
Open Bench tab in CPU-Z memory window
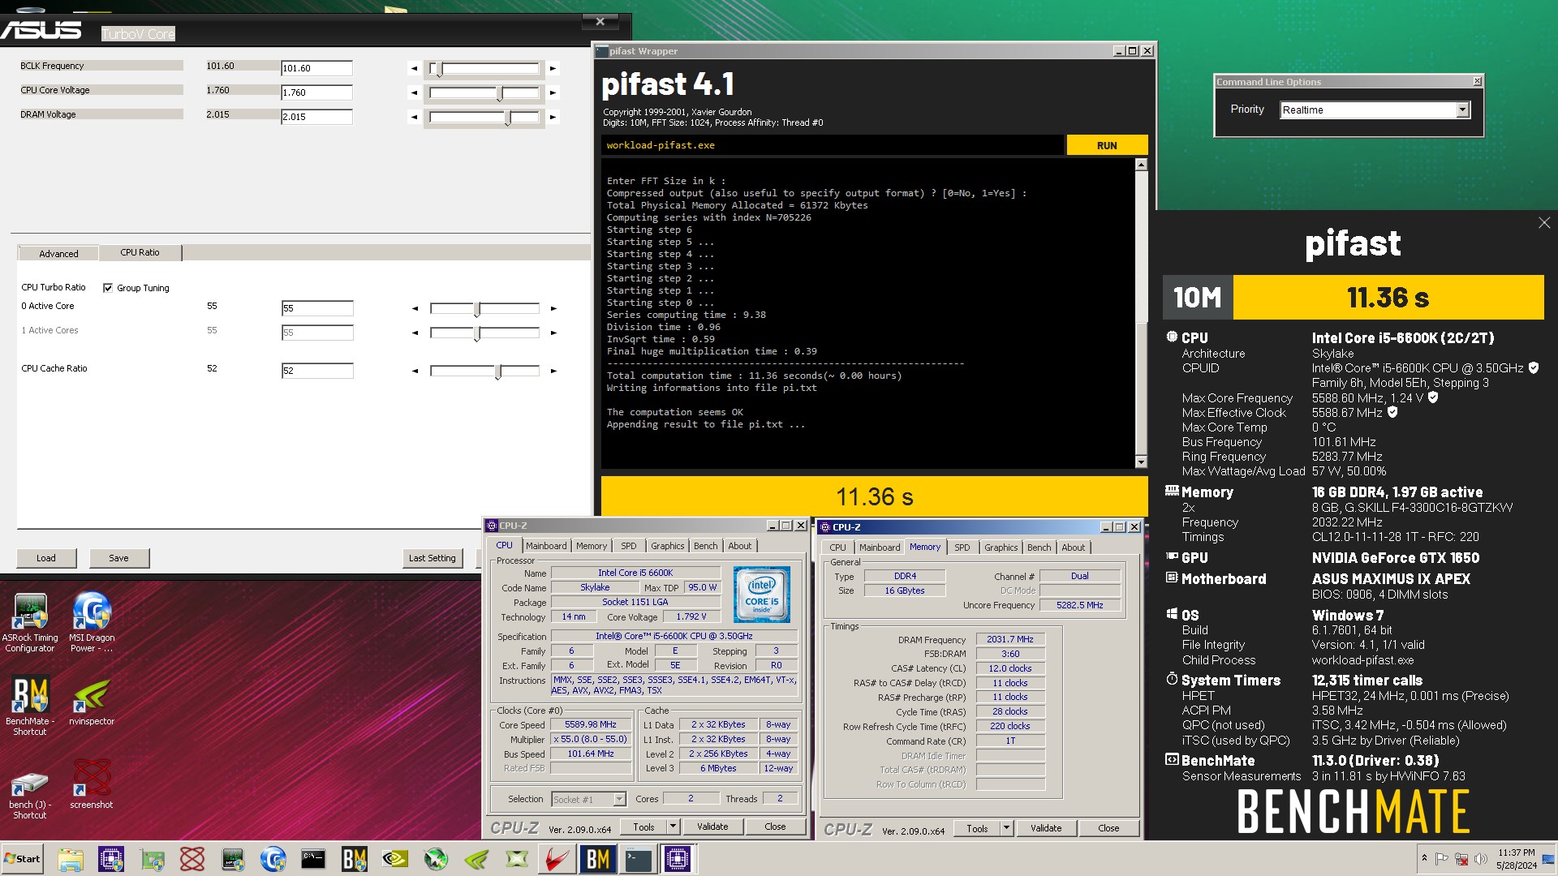click(x=1039, y=547)
